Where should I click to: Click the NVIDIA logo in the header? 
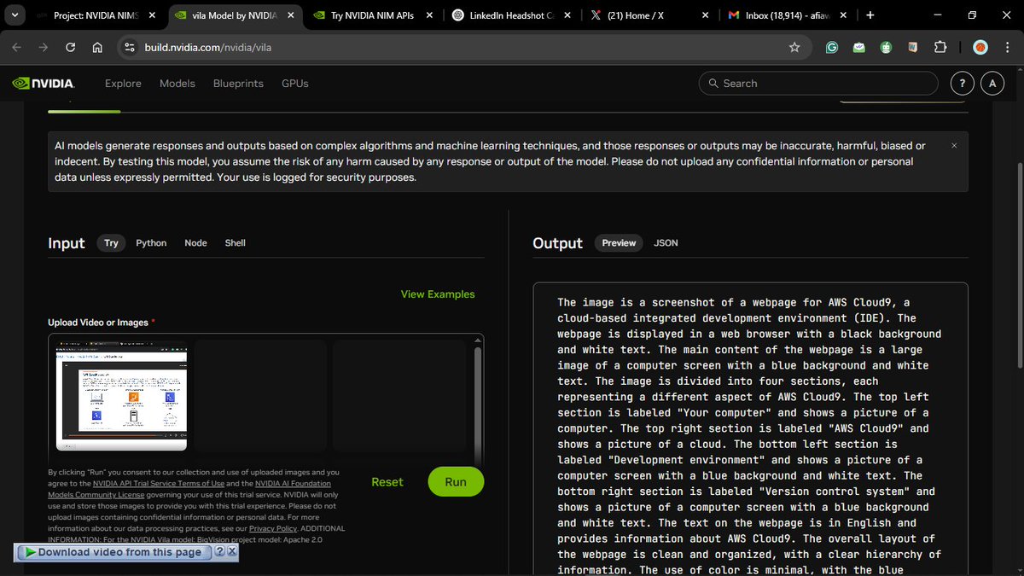pos(44,84)
